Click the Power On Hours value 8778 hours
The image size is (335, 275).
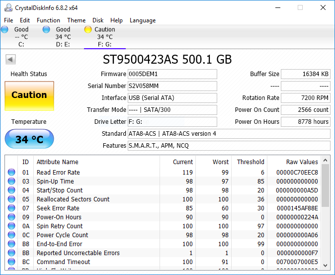tap(306, 122)
